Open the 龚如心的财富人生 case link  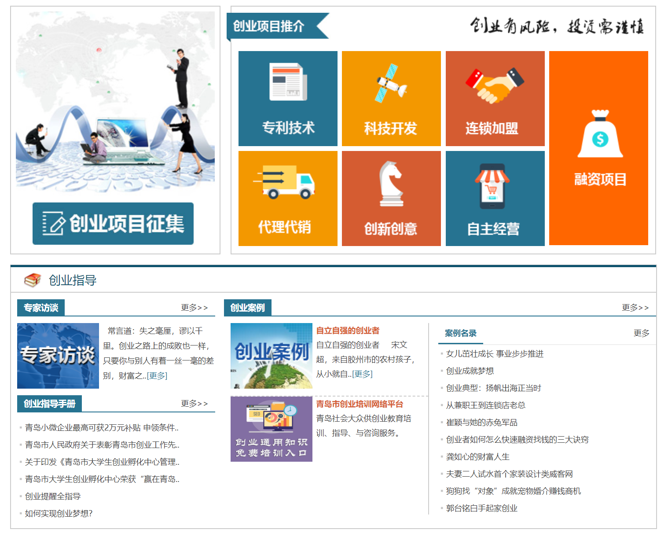coord(477,457)
